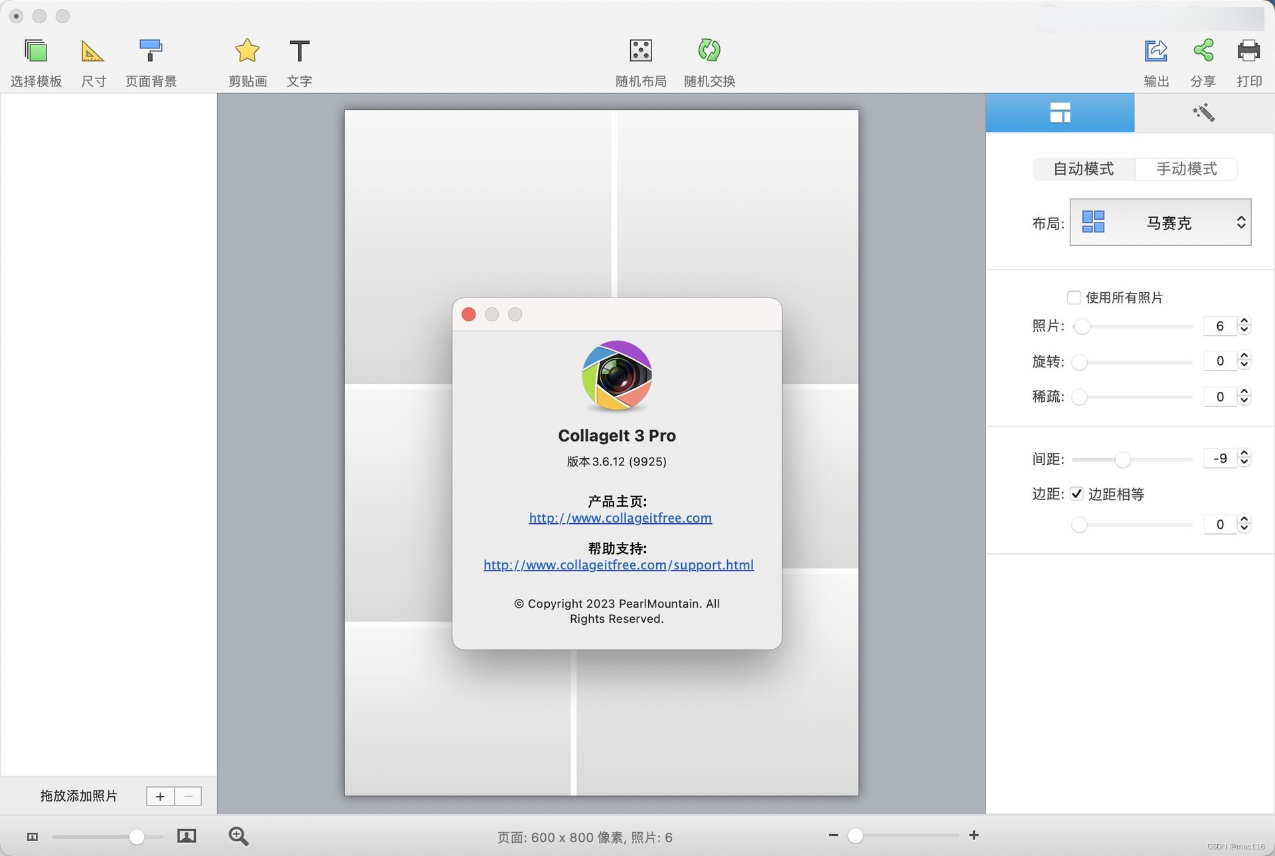This screenshot has height=856, width=1275.
Task: Click the clipart star (剪贴画) icon
Action: (x=247, y=51)
